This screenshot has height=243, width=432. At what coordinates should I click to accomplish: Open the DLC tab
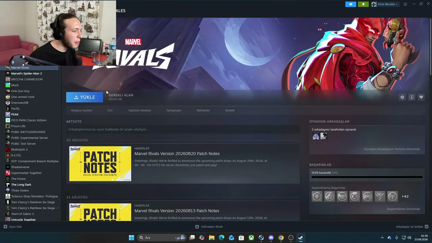tap(110, 110)
